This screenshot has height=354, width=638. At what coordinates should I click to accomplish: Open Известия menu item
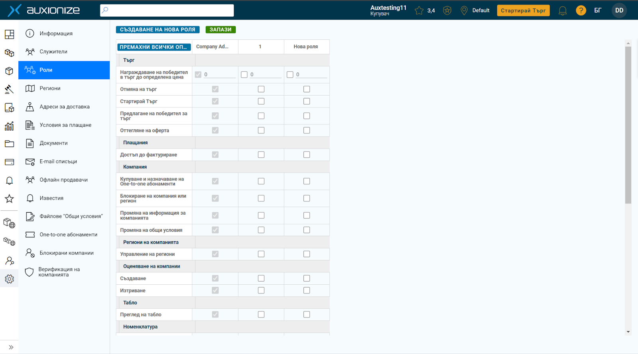point(64,198)
